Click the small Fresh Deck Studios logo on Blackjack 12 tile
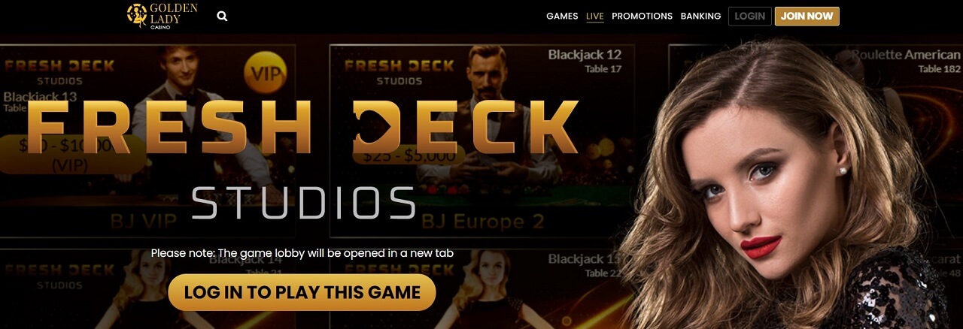963x329 pixels. (399, 71)
